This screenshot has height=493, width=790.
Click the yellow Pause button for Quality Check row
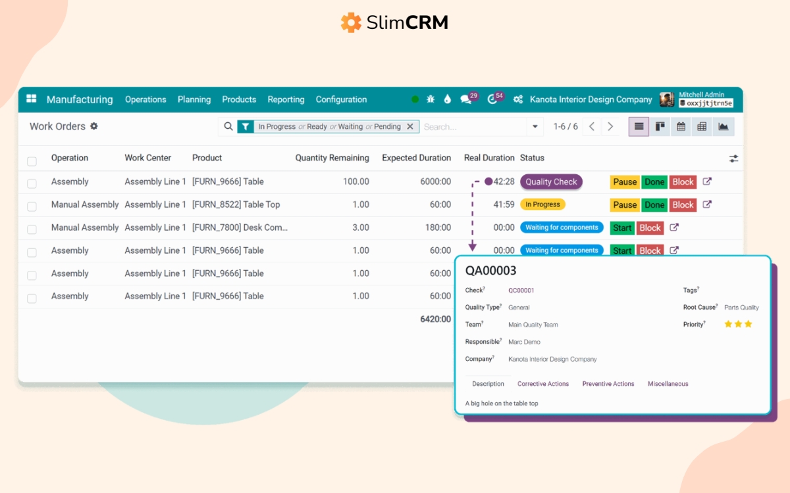pyautogui.click(x=624, y=182)
